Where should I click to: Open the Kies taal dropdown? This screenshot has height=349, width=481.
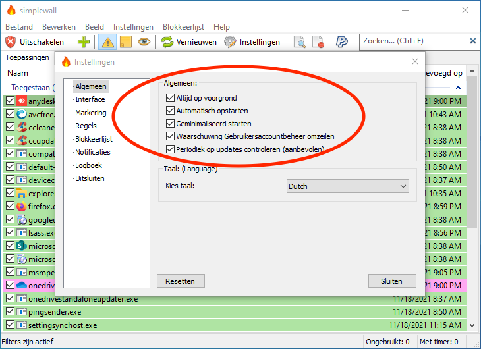(348, 186)
